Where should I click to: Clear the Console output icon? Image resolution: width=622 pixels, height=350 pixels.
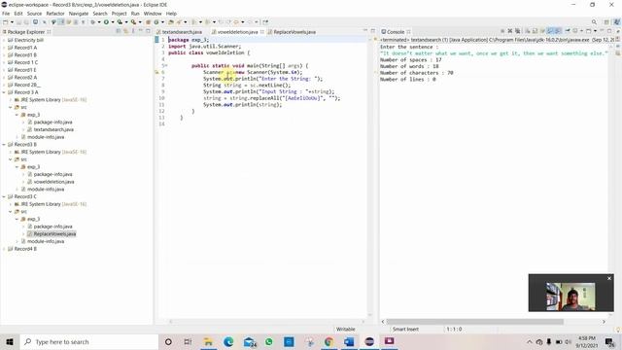(528, 31)
